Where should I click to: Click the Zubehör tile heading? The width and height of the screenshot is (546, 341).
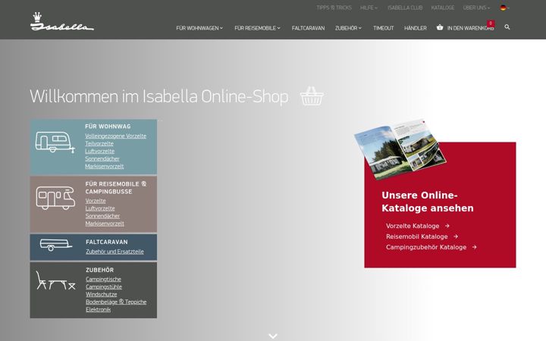(99, 270)
